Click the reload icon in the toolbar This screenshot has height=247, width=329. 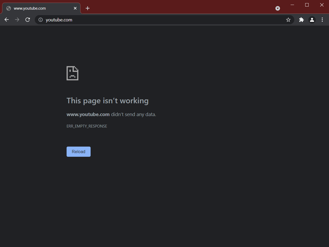coord(27,20)
